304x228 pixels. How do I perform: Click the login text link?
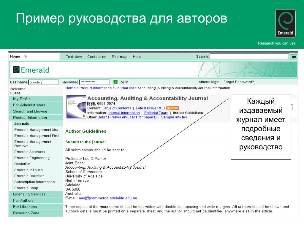[x=124, y=82]
